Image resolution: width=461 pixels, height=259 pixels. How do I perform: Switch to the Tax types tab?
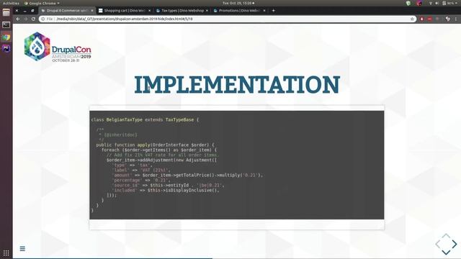(182, 11)
